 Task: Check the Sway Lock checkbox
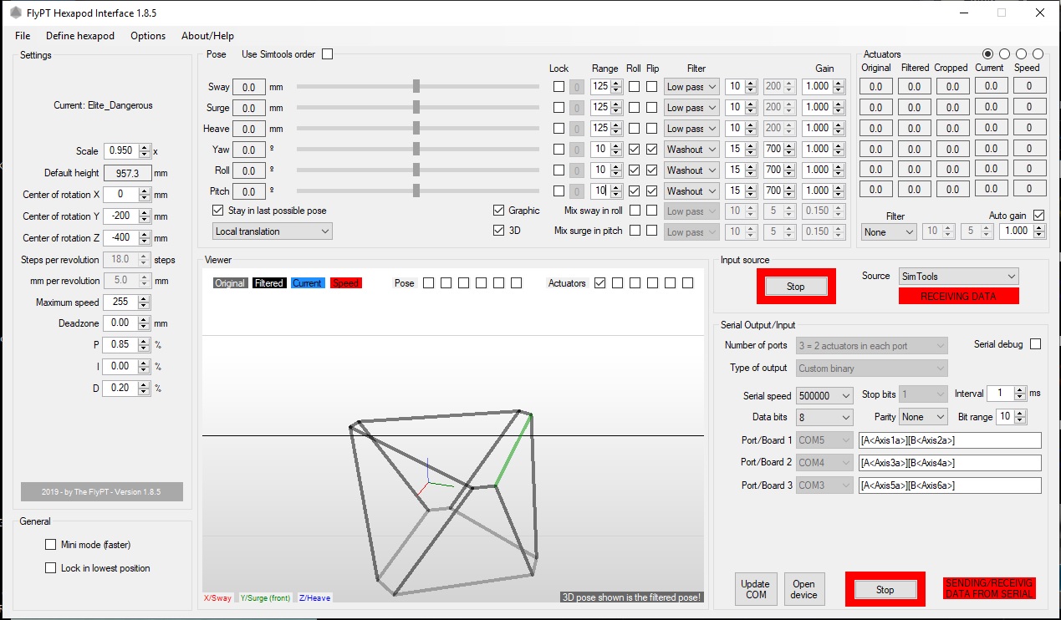click(559, 86)
